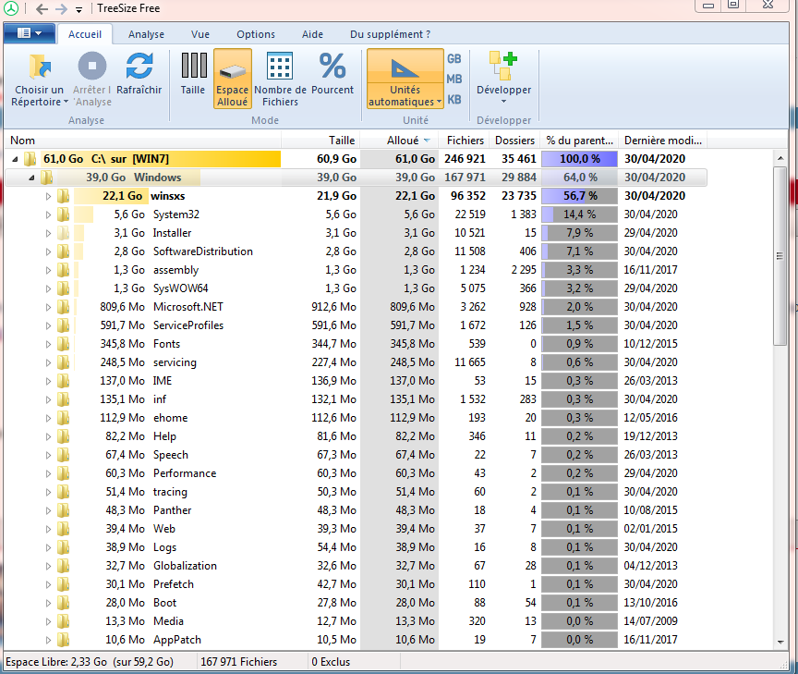Expand the System32 folder

click(x=48, y=214)
